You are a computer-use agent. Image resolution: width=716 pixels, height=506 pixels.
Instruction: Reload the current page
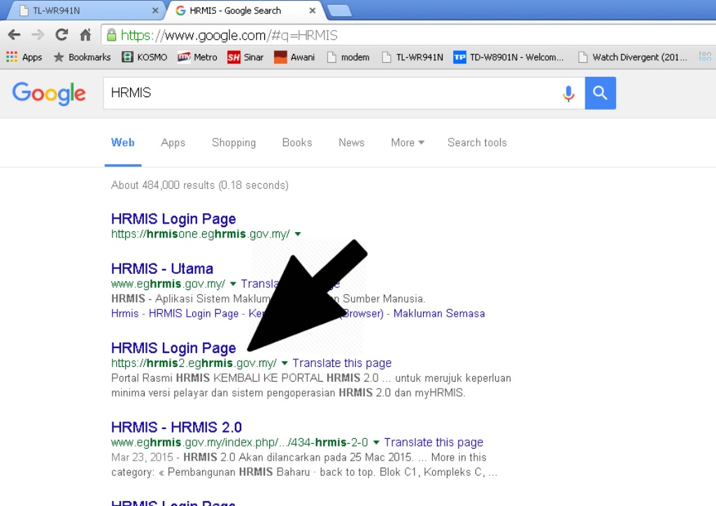click(62, 35)
